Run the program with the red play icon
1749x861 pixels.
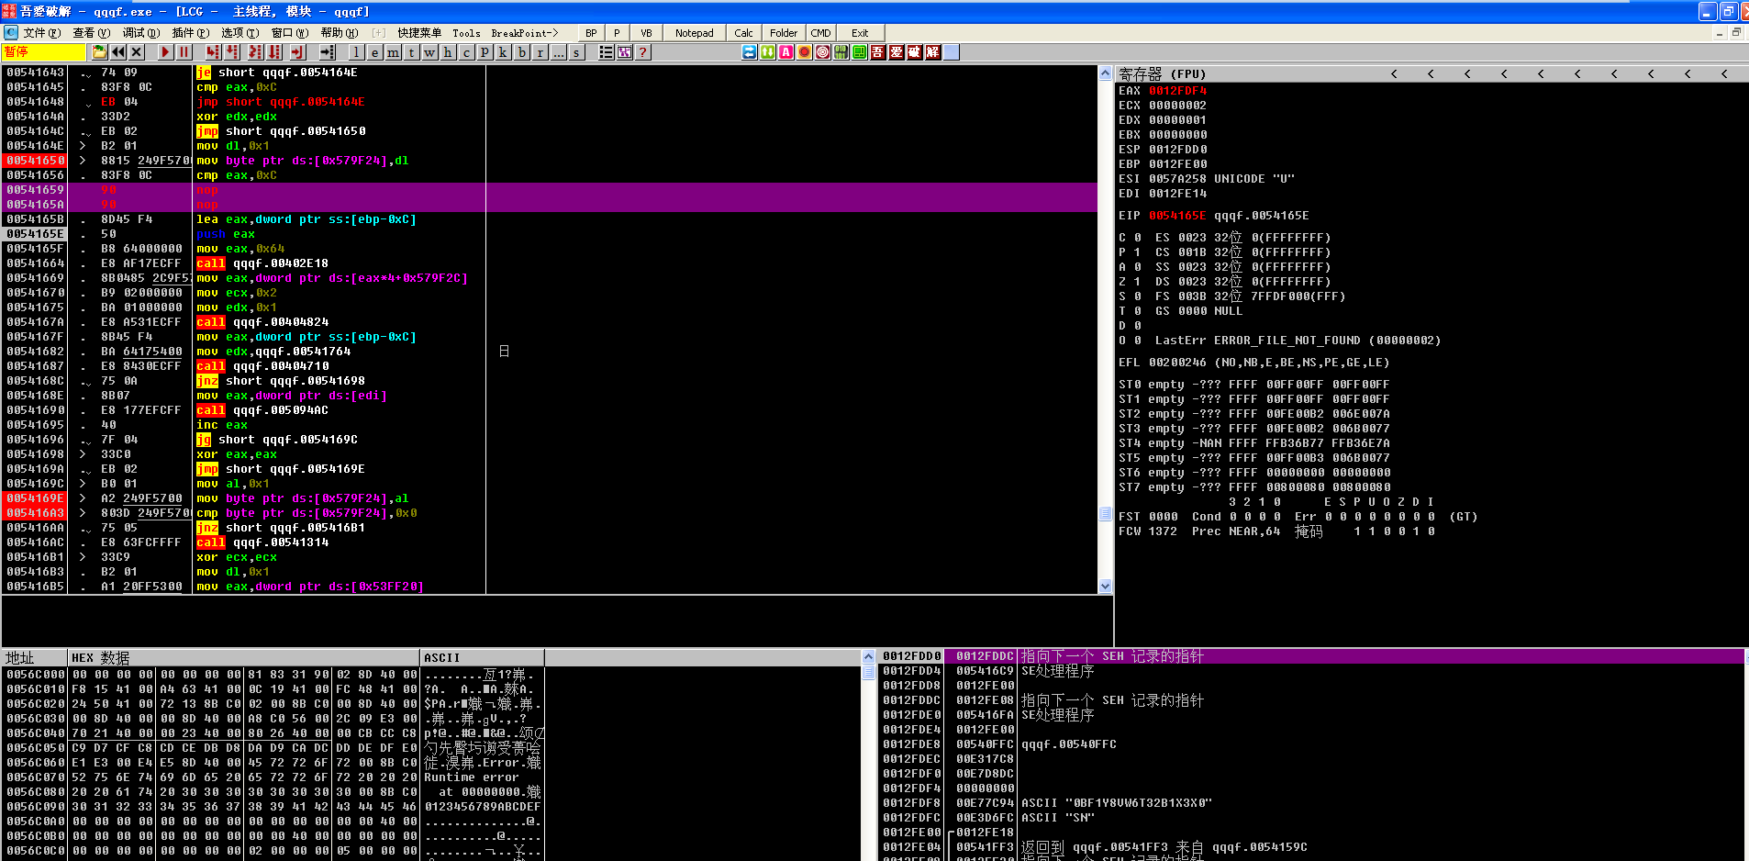(165, 52)
